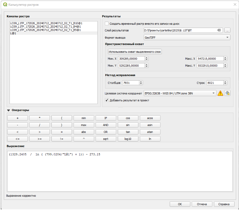
Task: Click inside the expression text area
Action: [120, 171]
